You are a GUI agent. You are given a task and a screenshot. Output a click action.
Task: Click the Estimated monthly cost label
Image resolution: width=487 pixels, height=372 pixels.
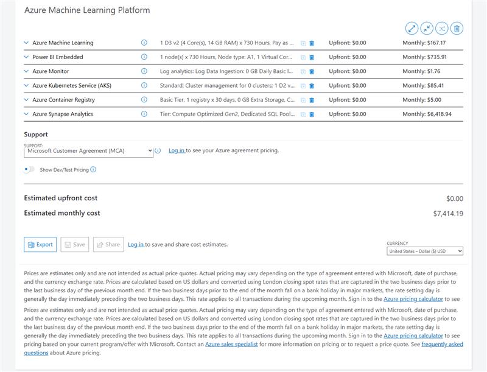pos(62,213)
